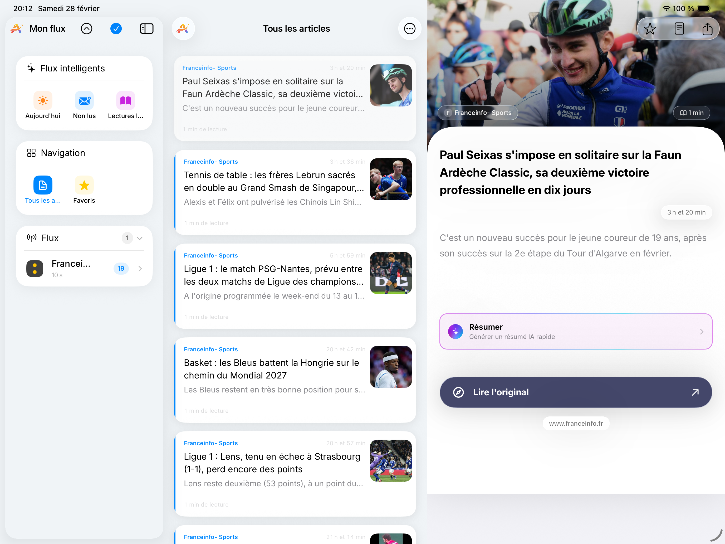Tap the PSG footballer thumbnail

pyautogui.click(x=391, y=273)
